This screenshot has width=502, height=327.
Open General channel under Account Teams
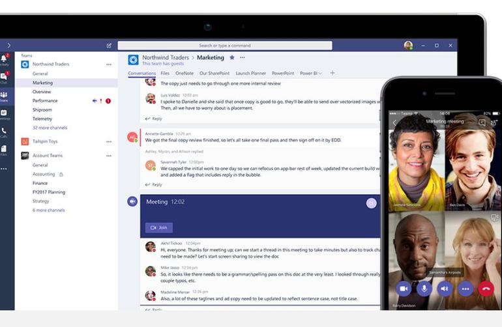click(x=40, y=165)
